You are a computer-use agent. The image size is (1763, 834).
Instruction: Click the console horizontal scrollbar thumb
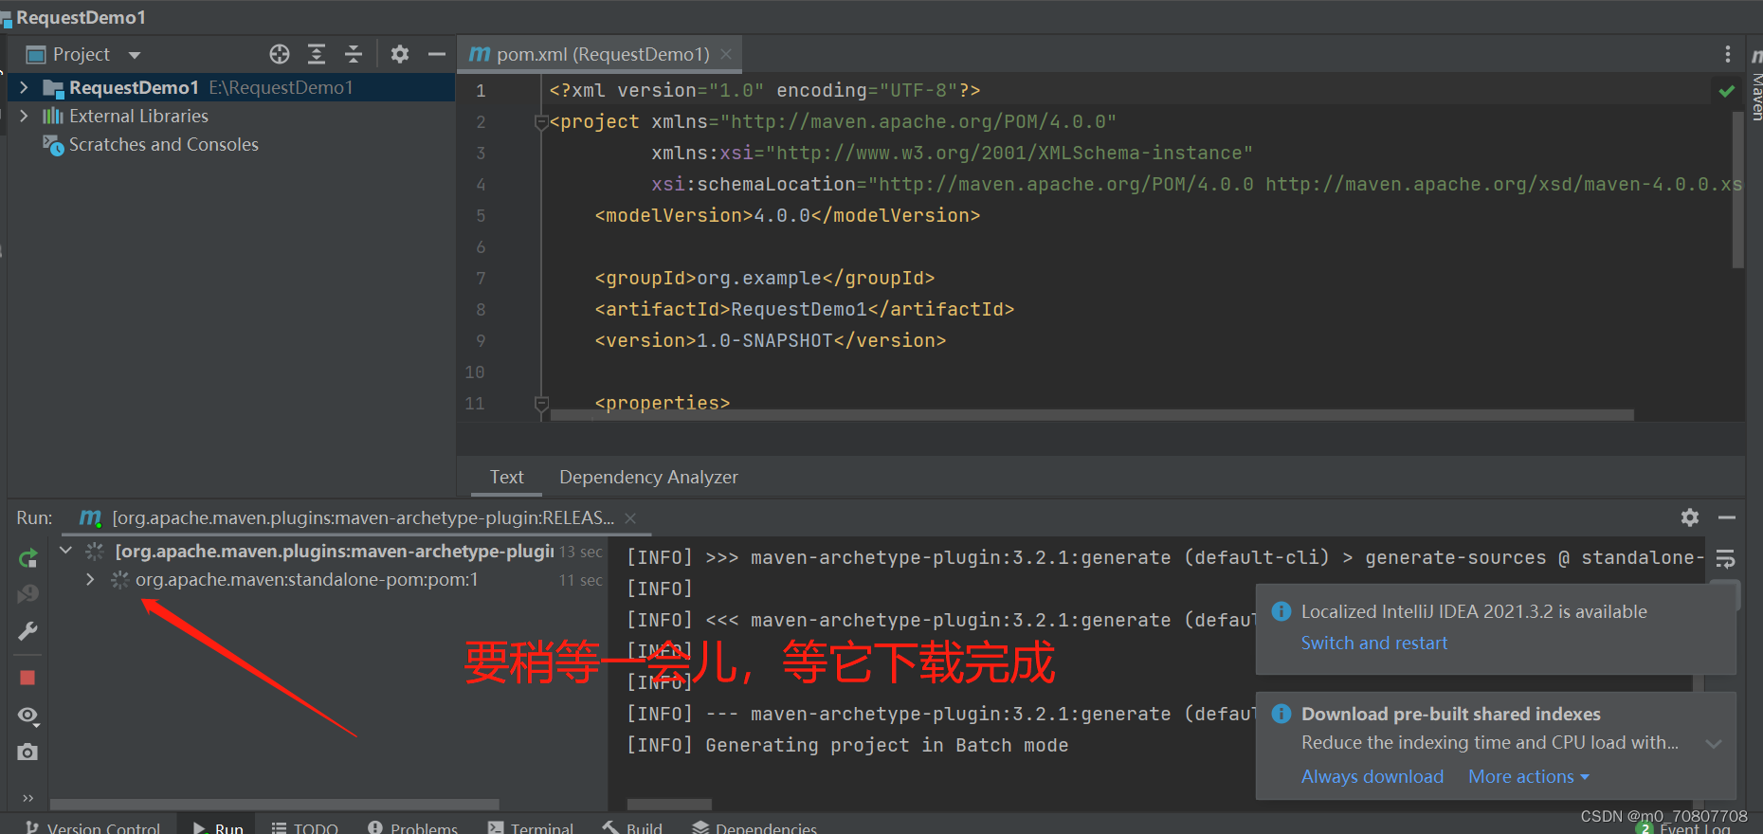[x=669, y=804]
